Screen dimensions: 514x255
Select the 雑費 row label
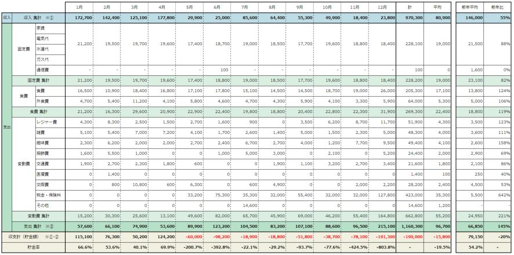(50, 133)
